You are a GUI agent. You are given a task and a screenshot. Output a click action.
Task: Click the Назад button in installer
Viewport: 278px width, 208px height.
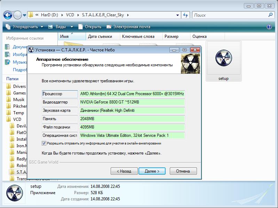[124, 171]
